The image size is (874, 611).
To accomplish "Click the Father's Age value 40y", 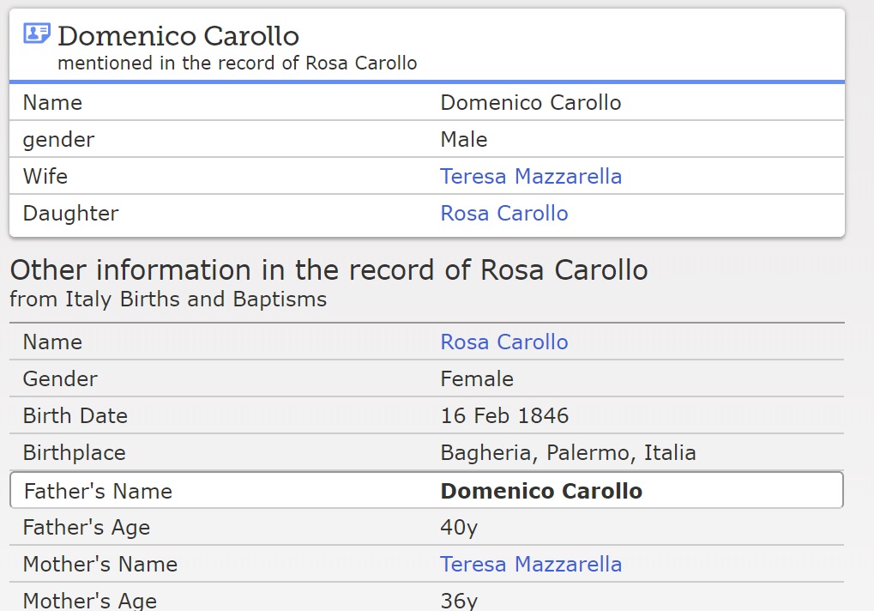I will click(459, 528).
